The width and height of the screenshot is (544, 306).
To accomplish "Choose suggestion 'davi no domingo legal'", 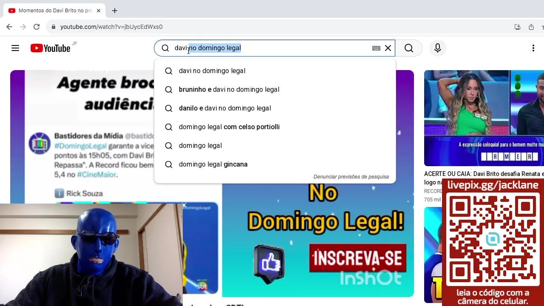I will pos(275,71).
